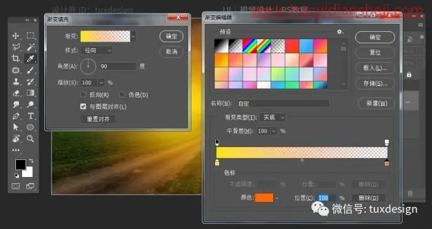This screenshot has height=229, width=432.
Task: Select the Pen tool
Action: point(16,116)
